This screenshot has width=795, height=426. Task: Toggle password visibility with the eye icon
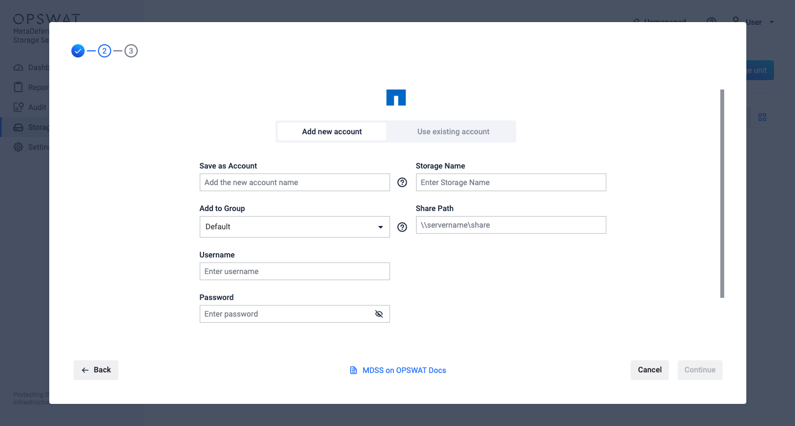[x=379, y=314]
